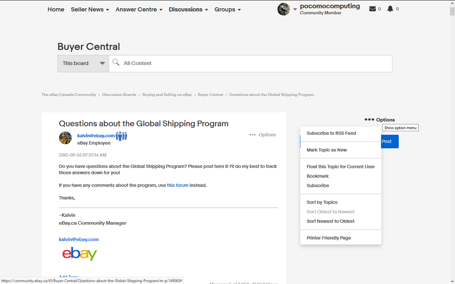
Task: Open Buying and Selling on eBay breadcrumb
Action: 167,95
